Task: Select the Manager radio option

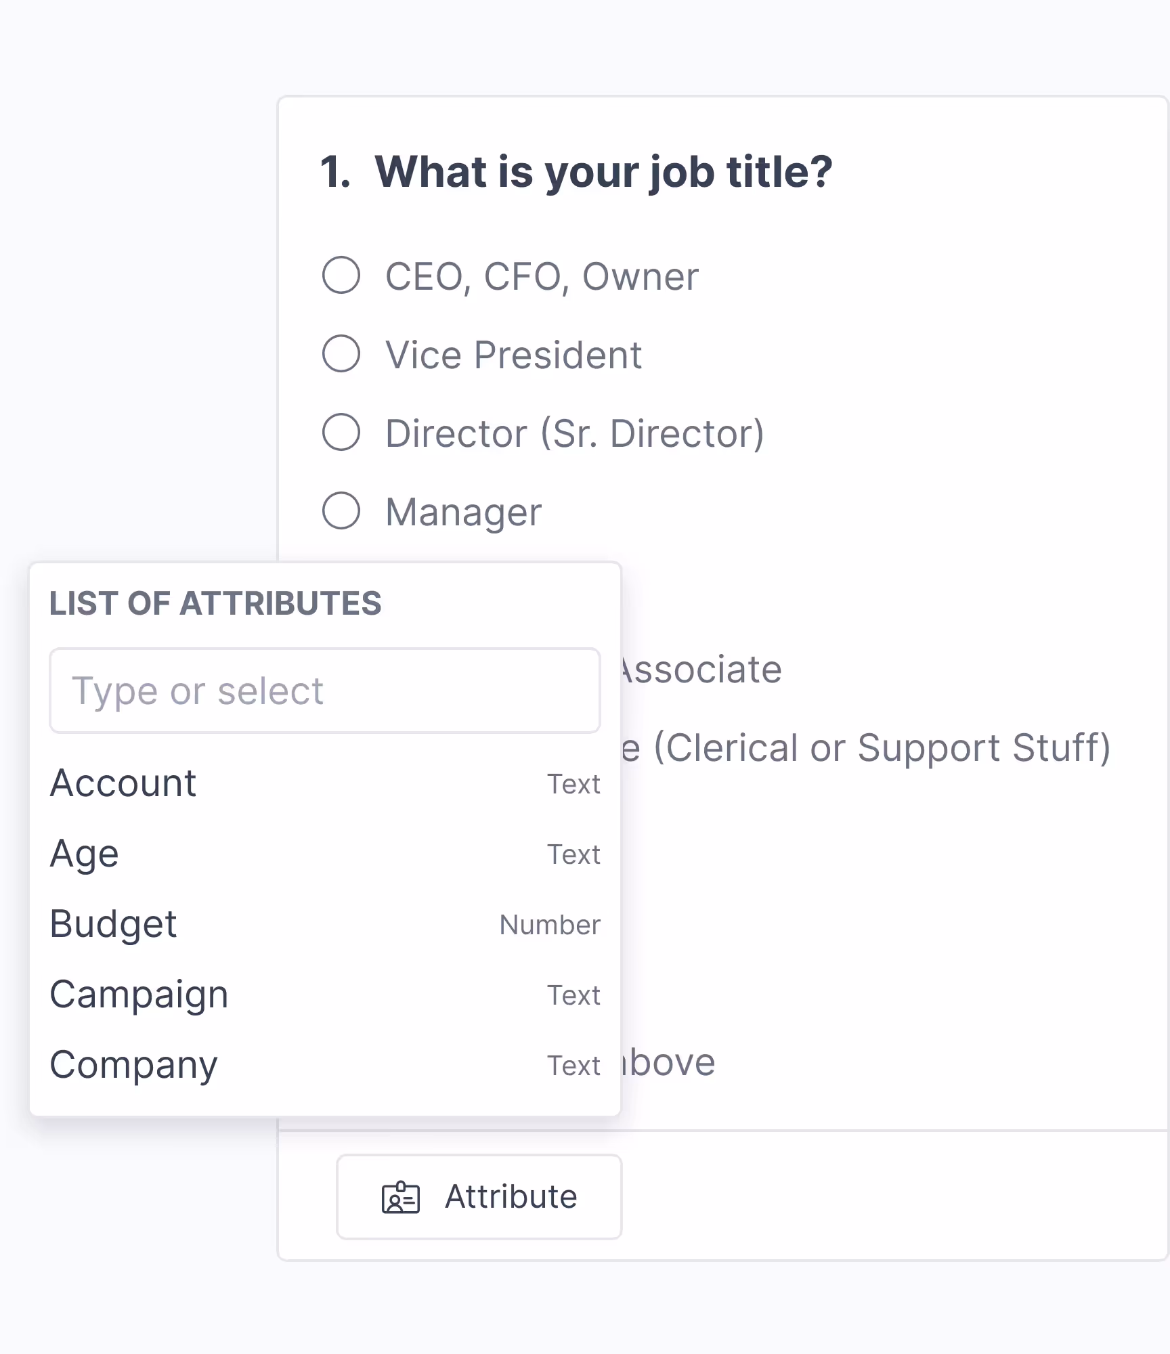Action: (x=341, y=510)
